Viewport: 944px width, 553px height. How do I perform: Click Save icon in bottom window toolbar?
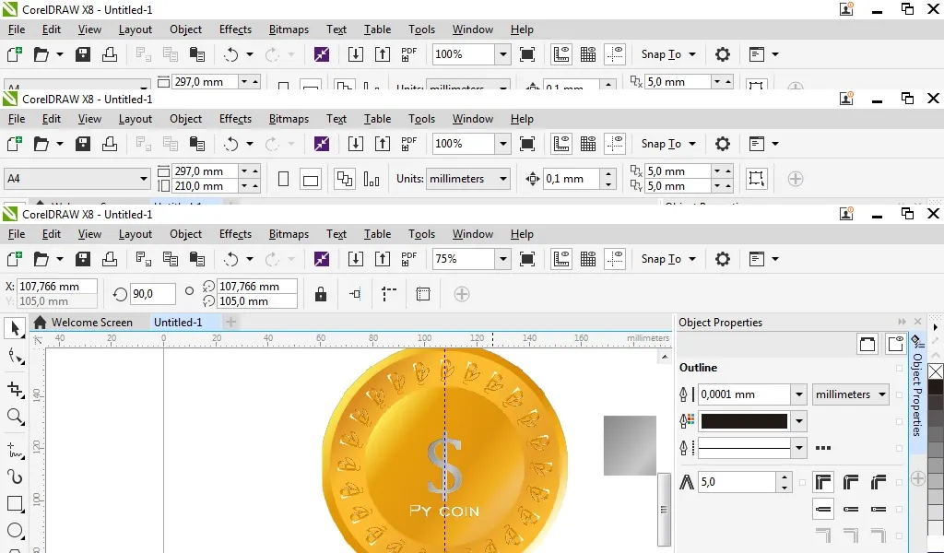[x=82, y=259]
